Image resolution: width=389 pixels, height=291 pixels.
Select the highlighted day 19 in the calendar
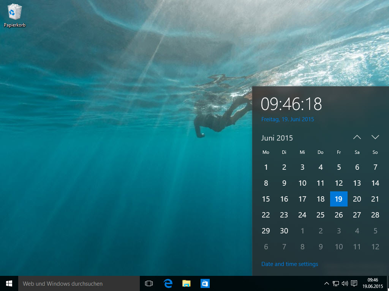(x=338, y=199)
